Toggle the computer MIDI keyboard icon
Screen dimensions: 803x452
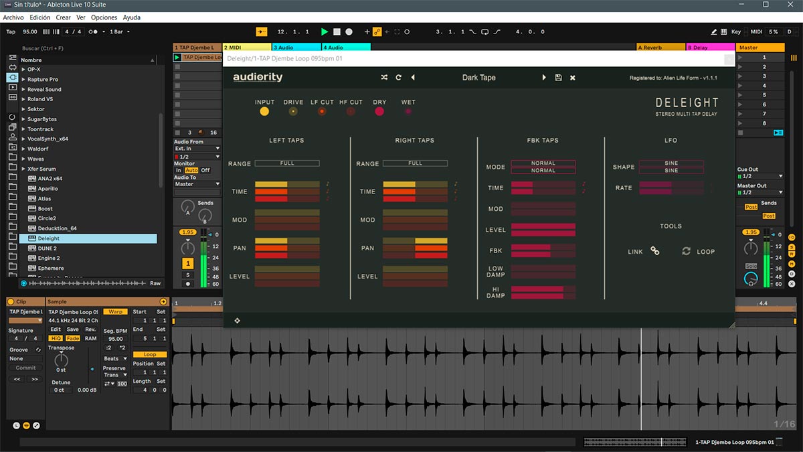point(724,31)
